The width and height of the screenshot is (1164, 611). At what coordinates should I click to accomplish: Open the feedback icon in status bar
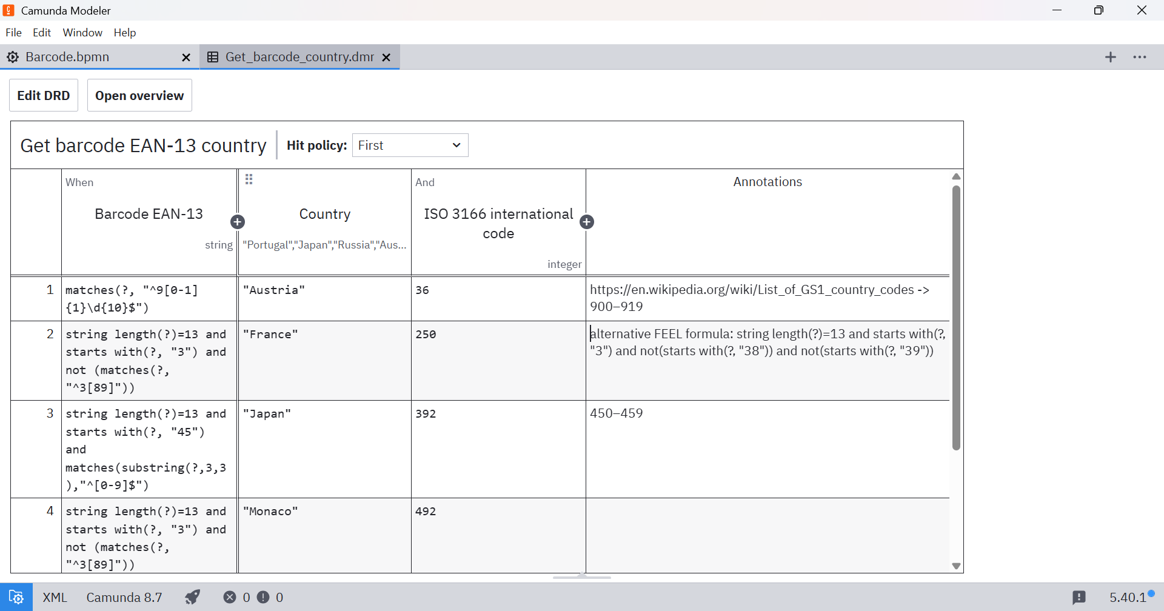coord(1079,598)
